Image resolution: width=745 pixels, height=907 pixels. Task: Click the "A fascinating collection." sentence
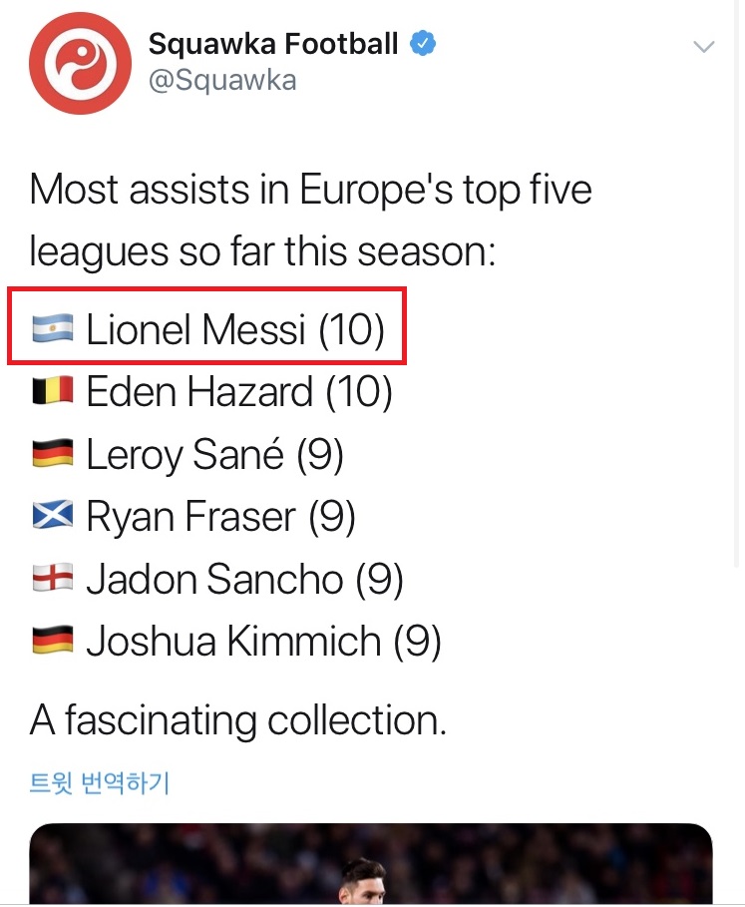point(237,720)
